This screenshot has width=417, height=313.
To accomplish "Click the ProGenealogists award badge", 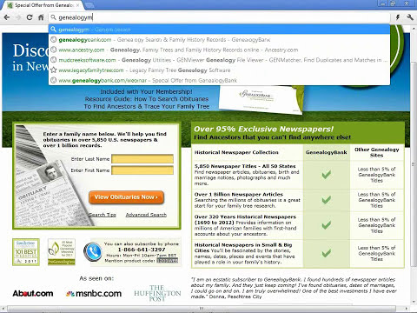I will 62,252.
